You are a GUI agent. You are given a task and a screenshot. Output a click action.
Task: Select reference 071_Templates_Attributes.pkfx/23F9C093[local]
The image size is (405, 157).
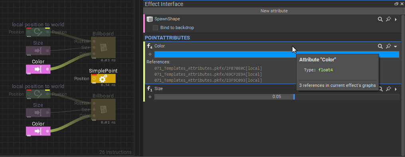pyautogui.click(x=208, y=80)
